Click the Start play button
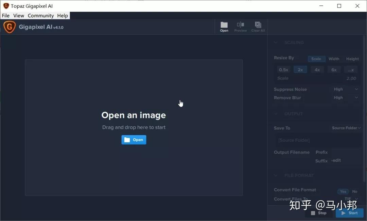The height and width of the screenshot is (221, 367). pyautogui.click(x=349, y=213)
